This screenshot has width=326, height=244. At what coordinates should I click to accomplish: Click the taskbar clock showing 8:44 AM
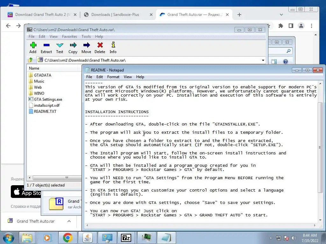pos(310,238)
